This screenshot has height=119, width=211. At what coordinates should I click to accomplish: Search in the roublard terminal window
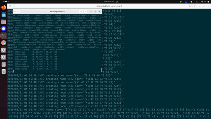tap(190, 6)
